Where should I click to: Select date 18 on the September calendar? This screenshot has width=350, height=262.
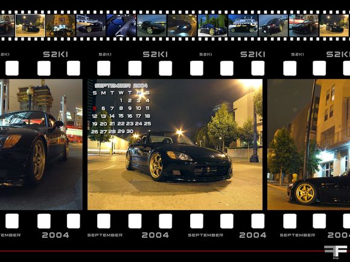(147, 116)
